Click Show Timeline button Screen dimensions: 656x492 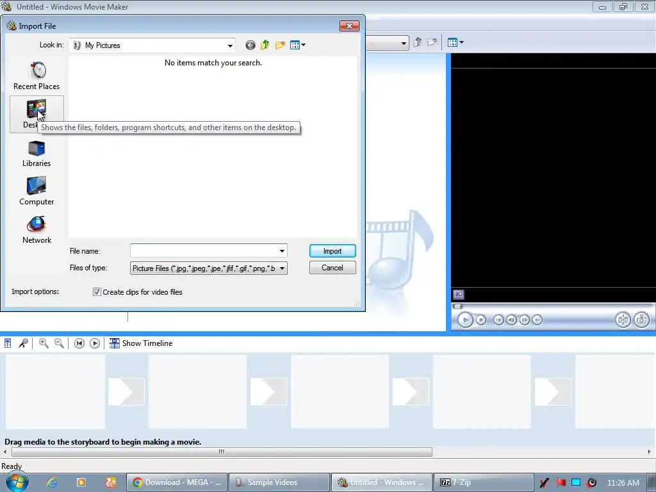[141, 343]
